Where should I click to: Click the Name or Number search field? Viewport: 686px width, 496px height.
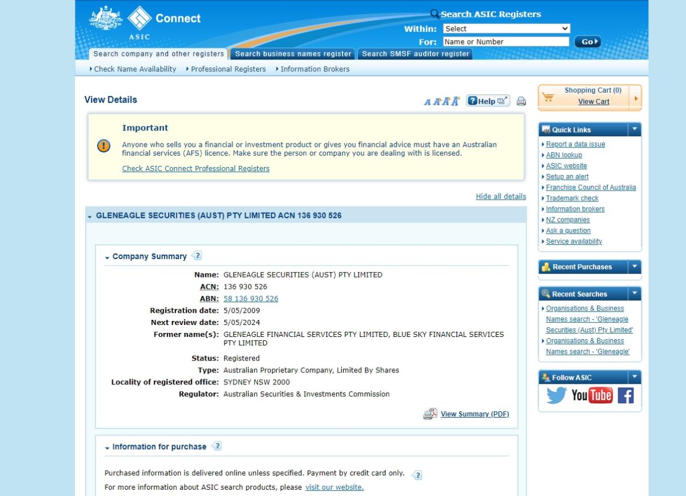pos(506,42)
